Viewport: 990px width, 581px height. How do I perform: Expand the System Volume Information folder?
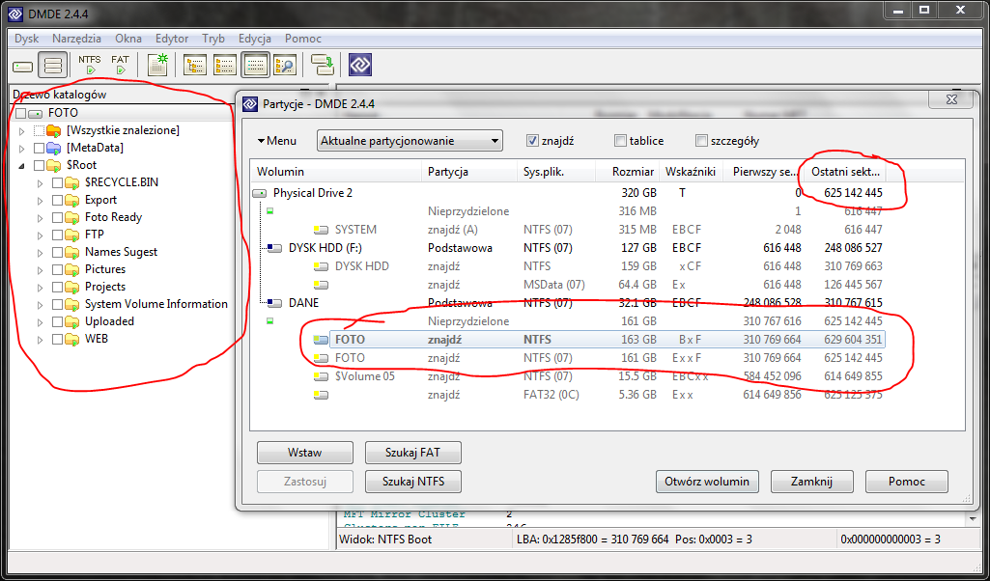[x=40, y=305]
